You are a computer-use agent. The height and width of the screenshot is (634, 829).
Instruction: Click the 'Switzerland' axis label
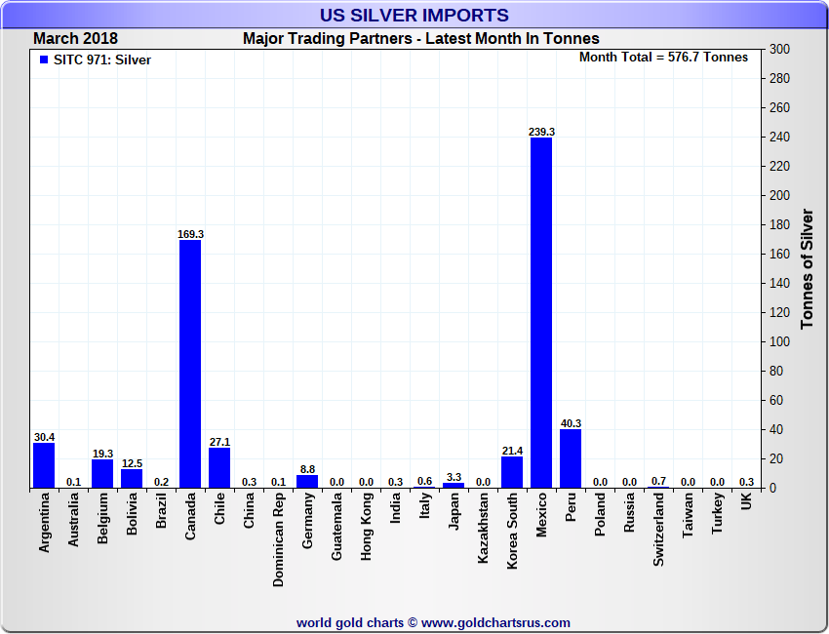[658, 530]
